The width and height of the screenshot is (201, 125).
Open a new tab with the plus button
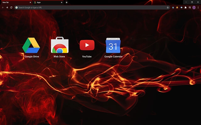pos(67,2)
